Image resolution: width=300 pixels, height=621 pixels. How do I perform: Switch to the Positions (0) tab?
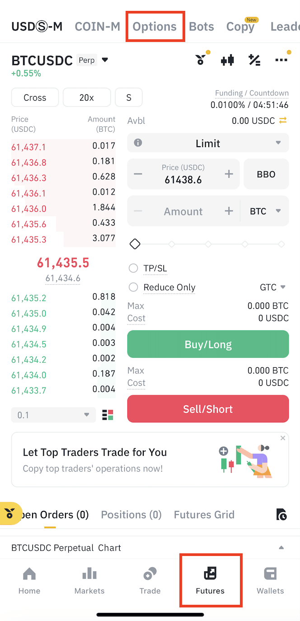pyautogui.click(x=131, y=514)
